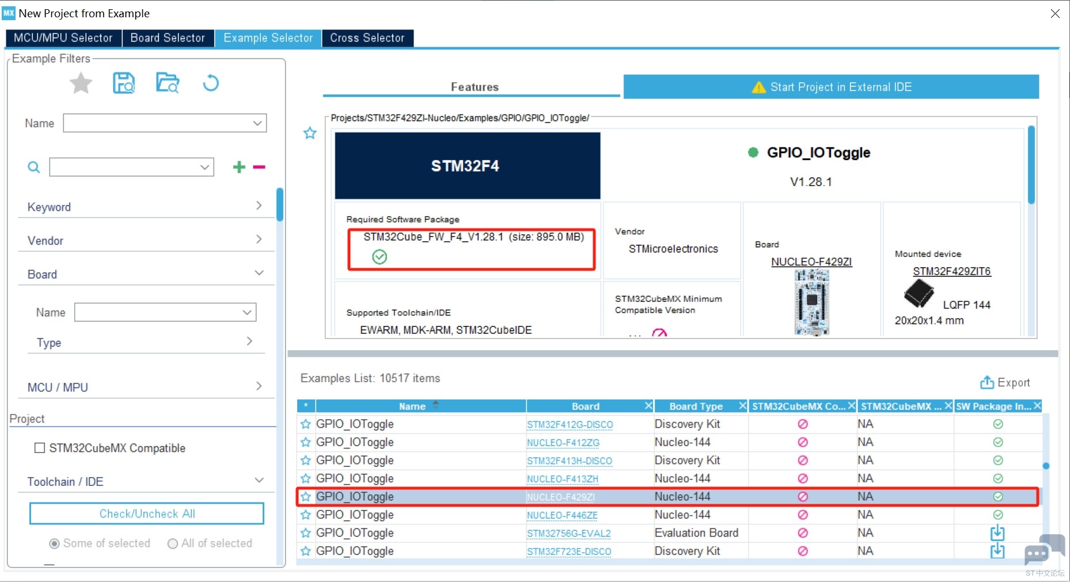Screen dimensions: 1070x582
Task: Open the load saved search folder icon
Action: coord(168,83)
